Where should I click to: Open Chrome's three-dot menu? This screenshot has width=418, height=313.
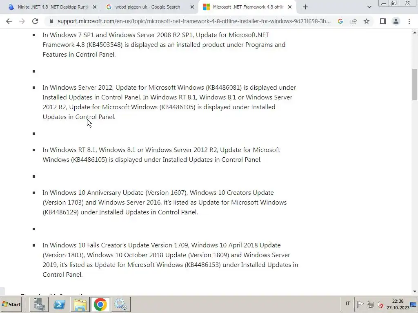click(x=409, y=21)
